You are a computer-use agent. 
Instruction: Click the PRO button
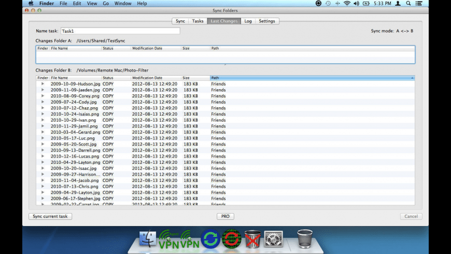pos(225,216)
